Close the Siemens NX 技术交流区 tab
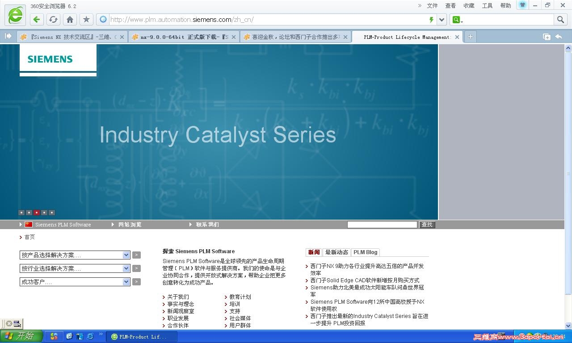Image resolution: width=572 pixels, height=343 pixels. point(122,37)
